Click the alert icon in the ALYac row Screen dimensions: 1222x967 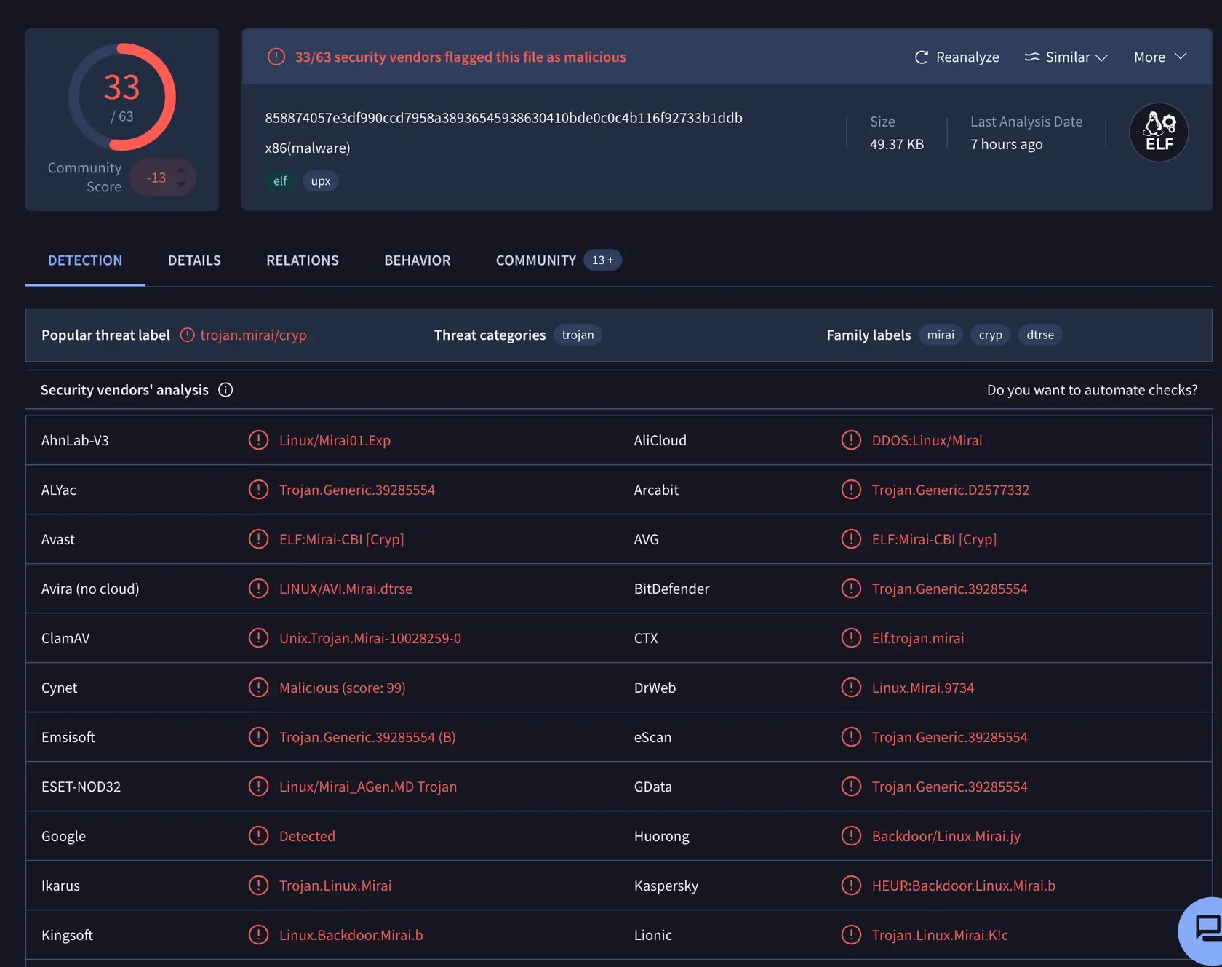click(258, 490)
